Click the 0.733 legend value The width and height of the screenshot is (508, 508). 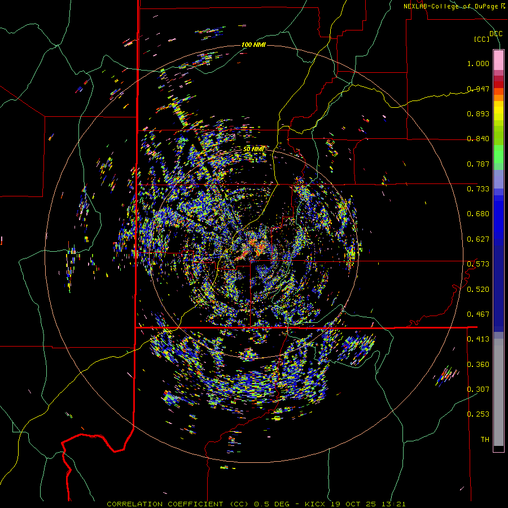point(478,189)
